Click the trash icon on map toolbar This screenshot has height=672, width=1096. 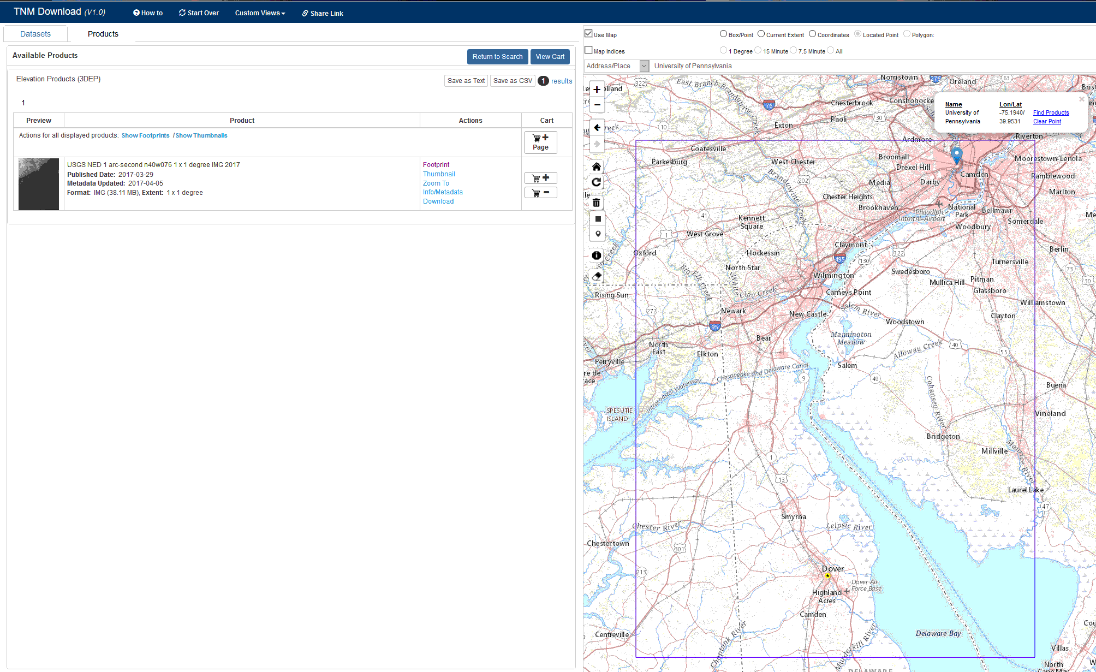point(597,203)
